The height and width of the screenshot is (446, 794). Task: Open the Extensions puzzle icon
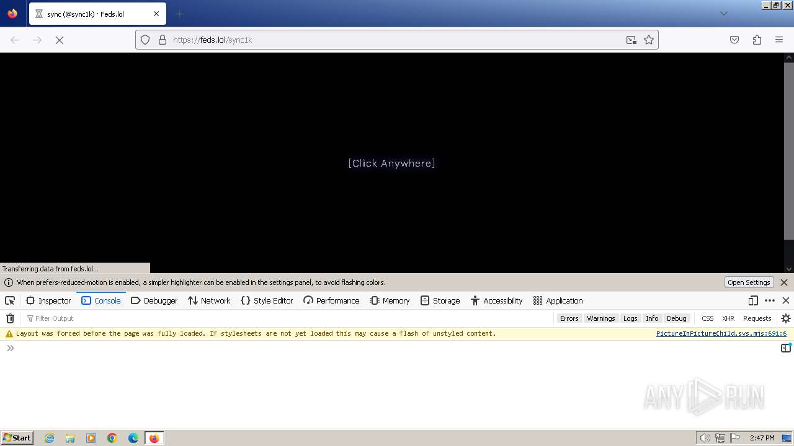tap(757, 40)
